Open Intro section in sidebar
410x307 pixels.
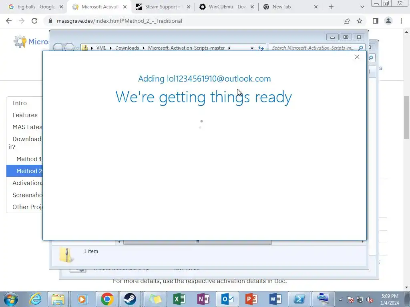tap(20, 103)
